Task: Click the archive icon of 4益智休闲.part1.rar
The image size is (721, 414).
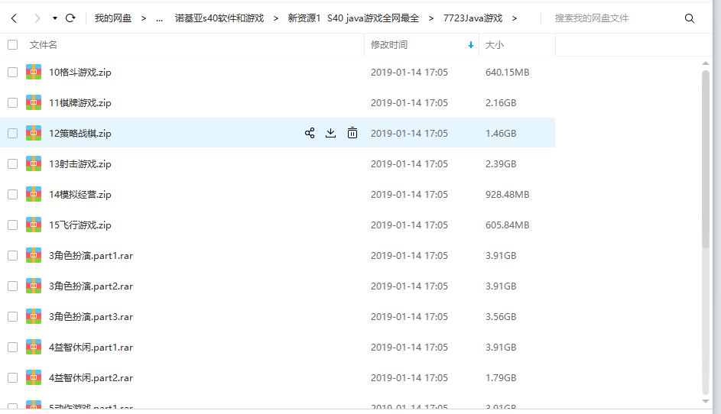Action: [x=34, y=348]
